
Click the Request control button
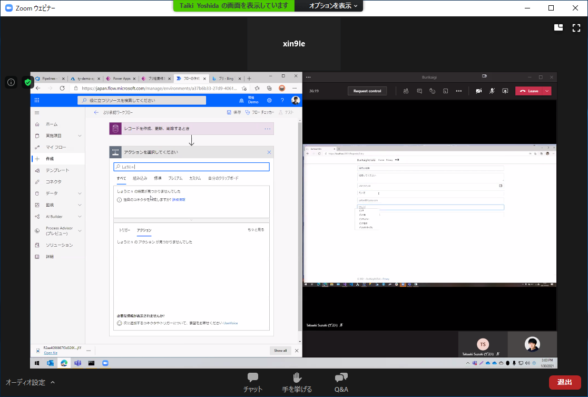pyautogui.click(x=367, y=91)
